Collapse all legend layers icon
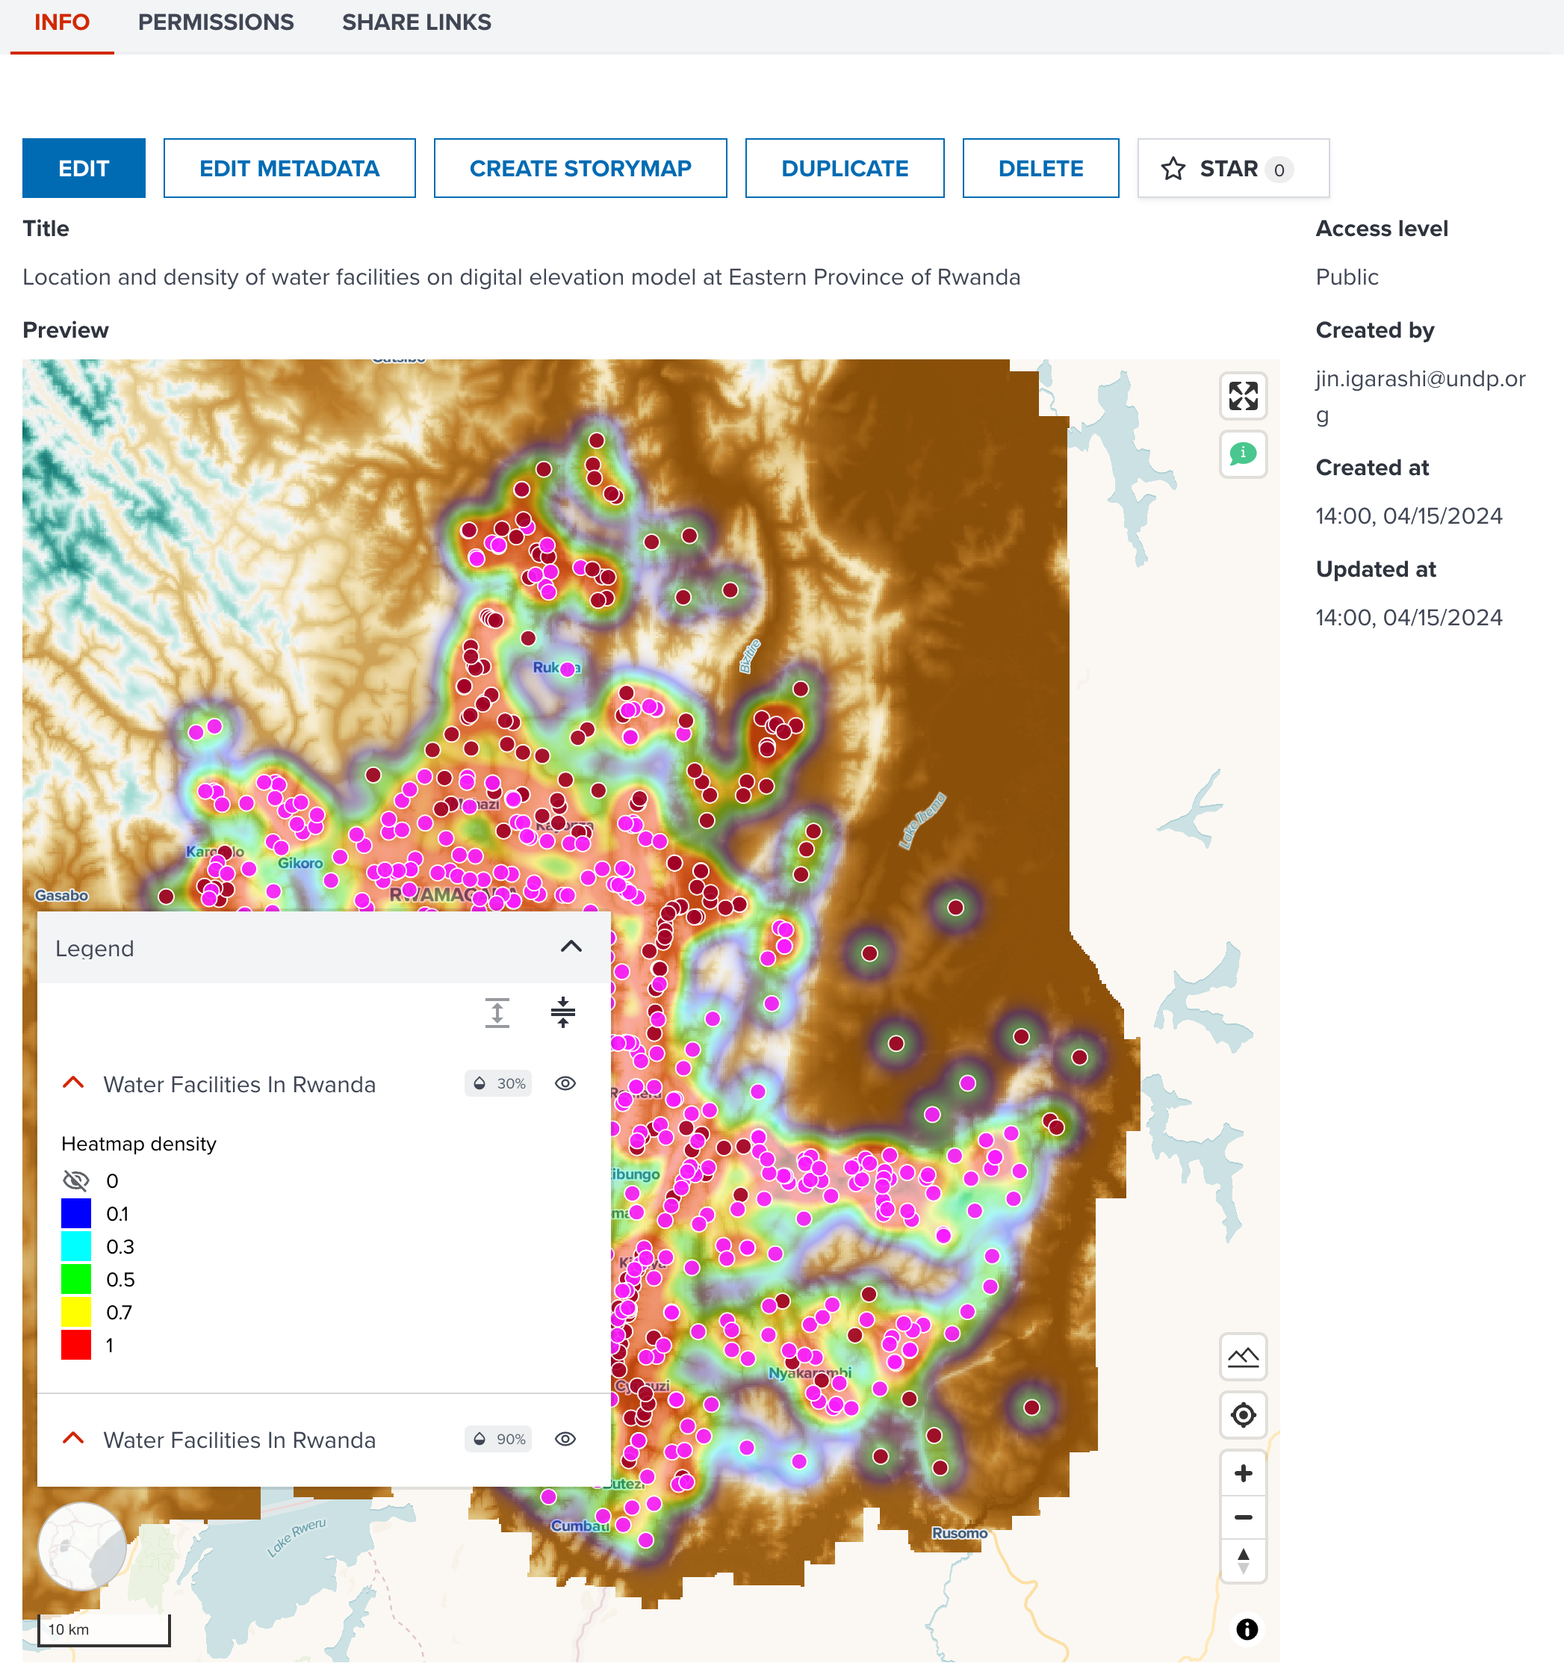Image resolution: width=1564 pixels, height=1666 pixels. coord(562,1012)
